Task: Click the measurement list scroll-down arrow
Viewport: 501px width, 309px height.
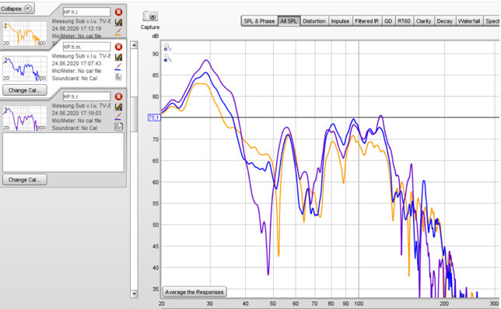Action: (x=134, y=293)
